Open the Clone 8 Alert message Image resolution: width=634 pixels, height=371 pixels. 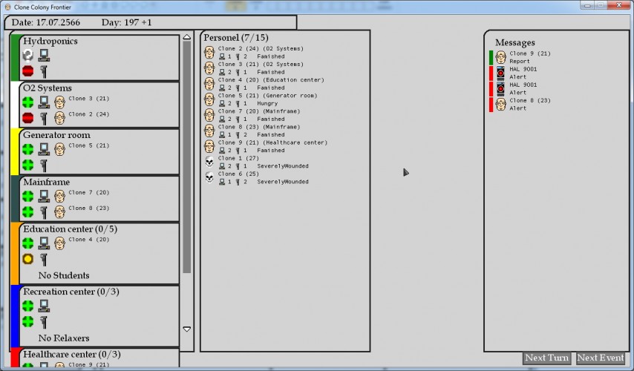(x=520, y=105)
